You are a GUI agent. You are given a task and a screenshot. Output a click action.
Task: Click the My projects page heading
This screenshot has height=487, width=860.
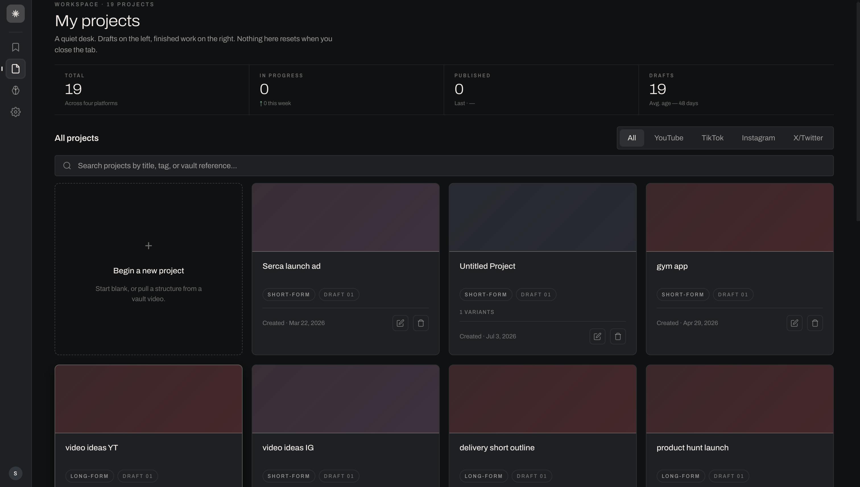[x=97, y=21]
